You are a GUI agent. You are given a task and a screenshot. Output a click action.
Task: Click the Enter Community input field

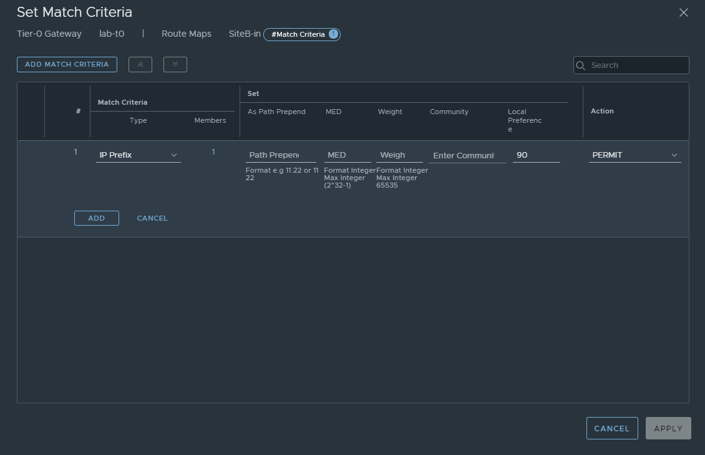point(467,155)
